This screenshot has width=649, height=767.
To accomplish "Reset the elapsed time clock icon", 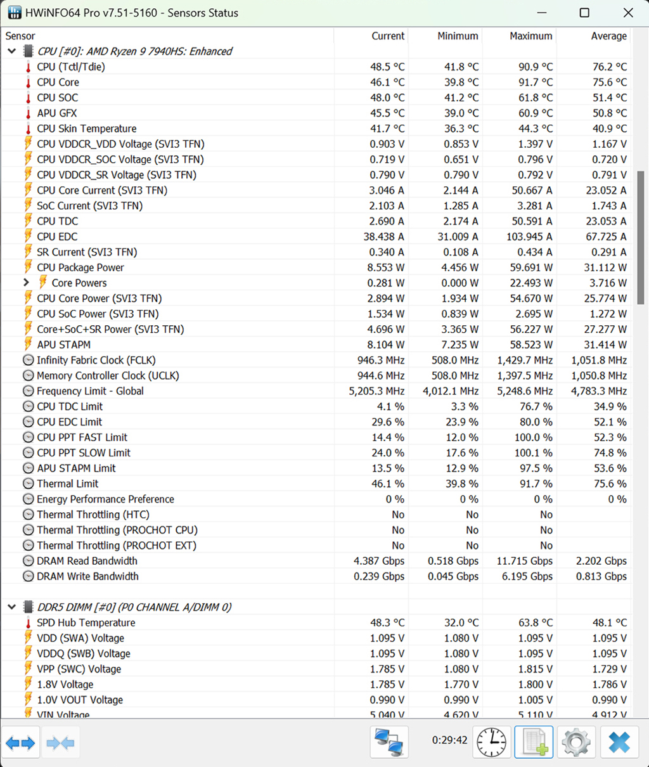I will point(492,742).
